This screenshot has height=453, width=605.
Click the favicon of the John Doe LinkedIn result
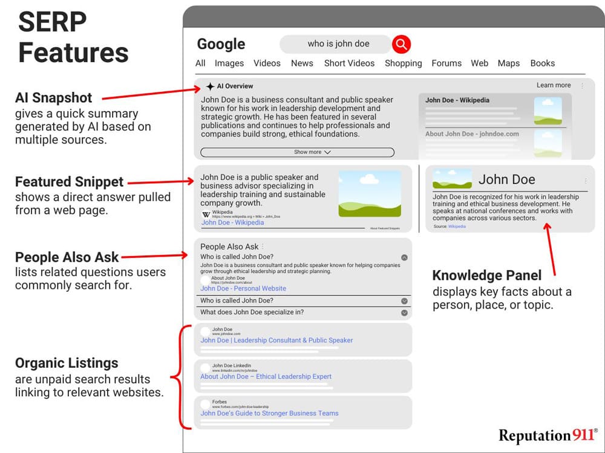(205, 367)
